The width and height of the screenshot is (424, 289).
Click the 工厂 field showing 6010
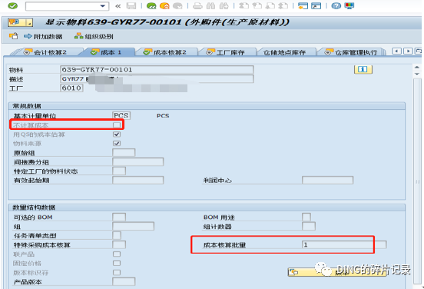pyautogui.click(x=71, y=88)
